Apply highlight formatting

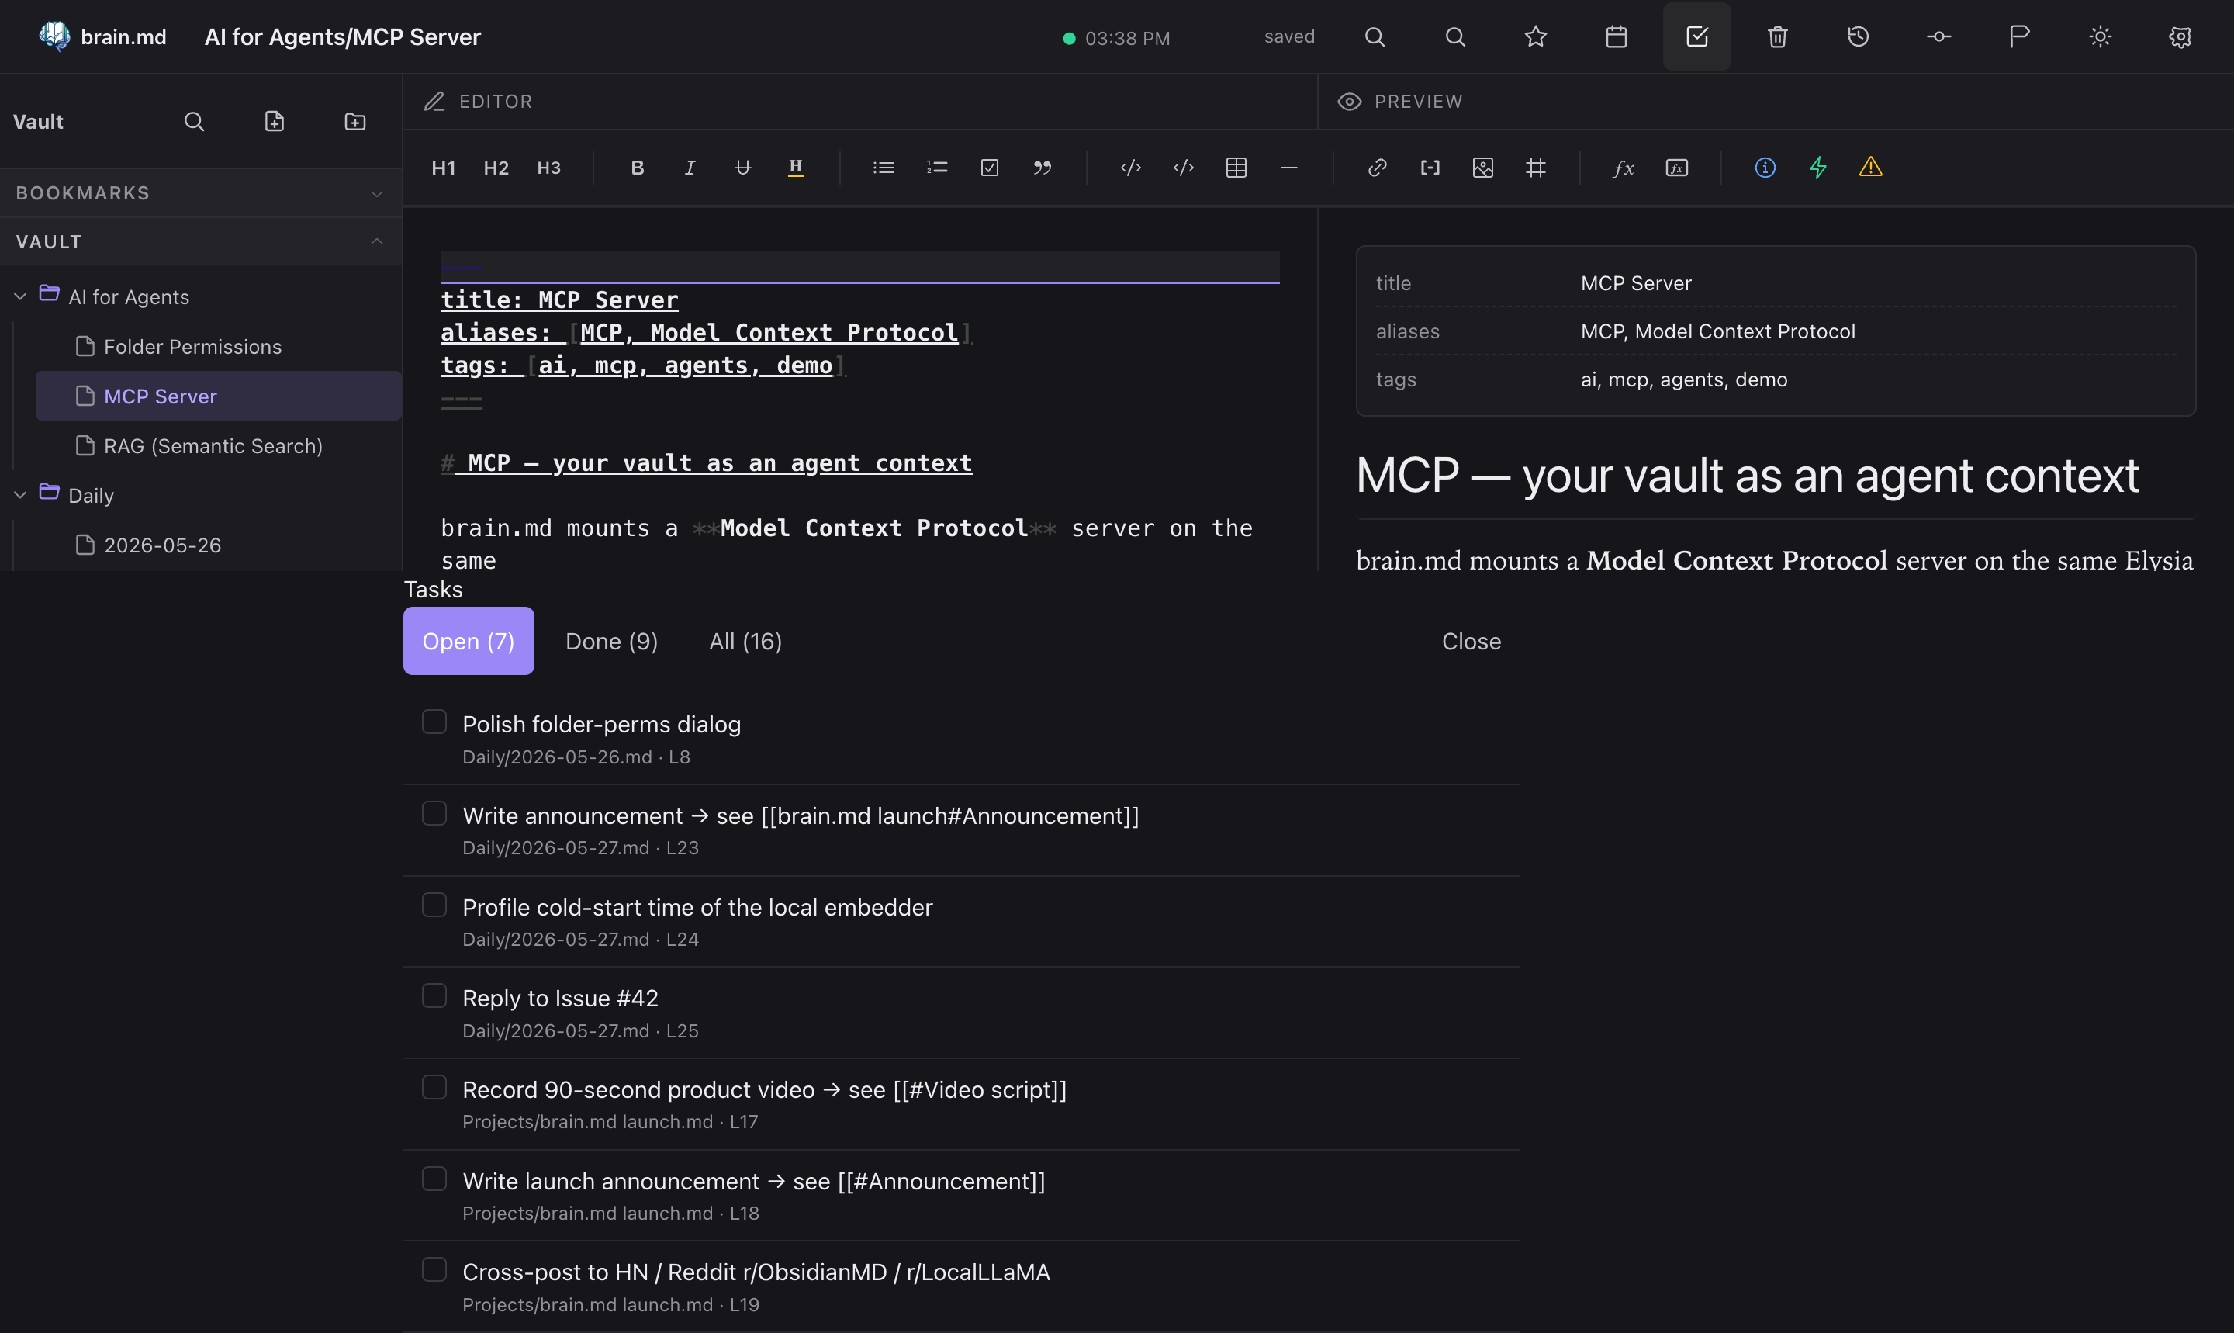pos(796,168)
